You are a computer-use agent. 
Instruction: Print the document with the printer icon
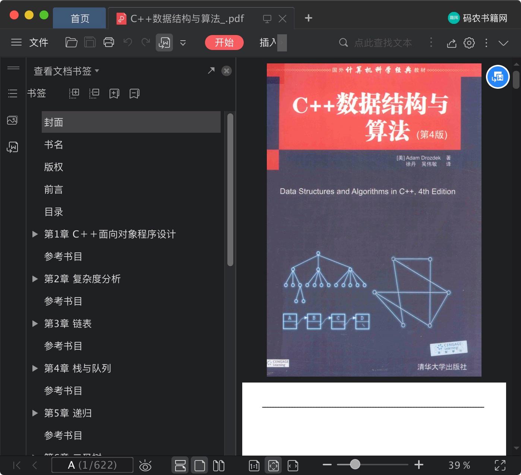tap(109, 43)
